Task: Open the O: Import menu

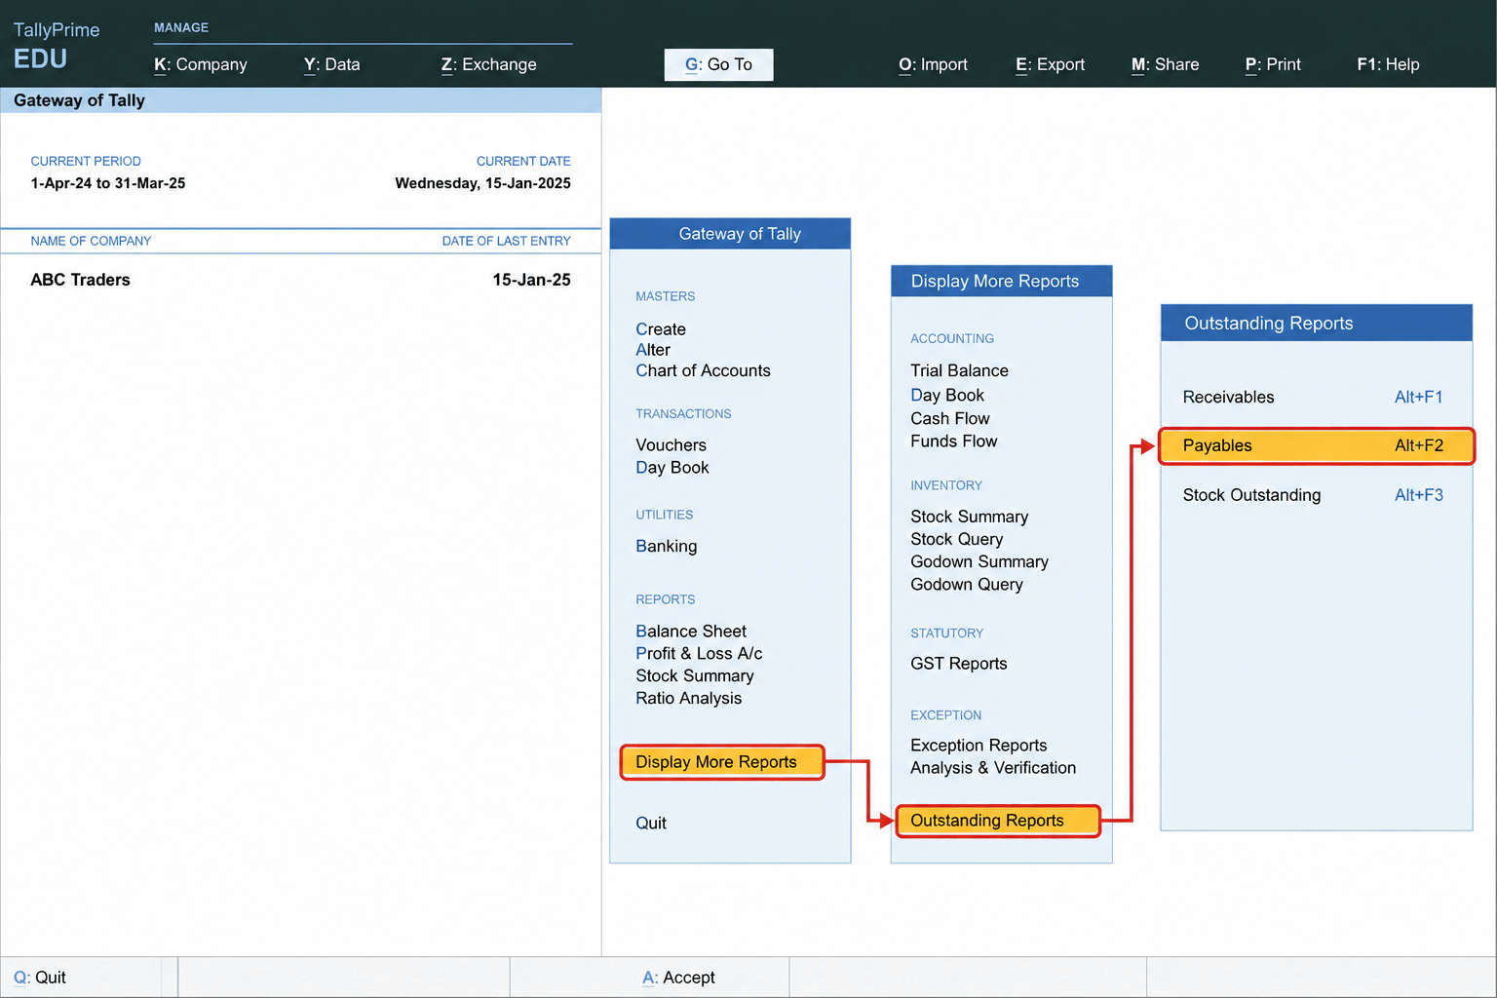Action: (x=934, y=64)
